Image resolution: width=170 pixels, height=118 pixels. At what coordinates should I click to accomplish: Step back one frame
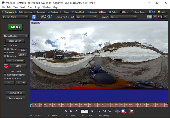click(77, 111)
